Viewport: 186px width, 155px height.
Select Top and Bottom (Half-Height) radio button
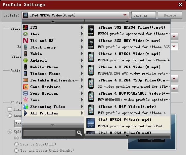point(16,150)
